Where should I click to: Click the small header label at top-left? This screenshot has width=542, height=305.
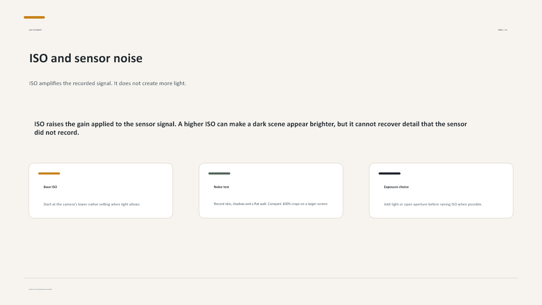(35, 30)
